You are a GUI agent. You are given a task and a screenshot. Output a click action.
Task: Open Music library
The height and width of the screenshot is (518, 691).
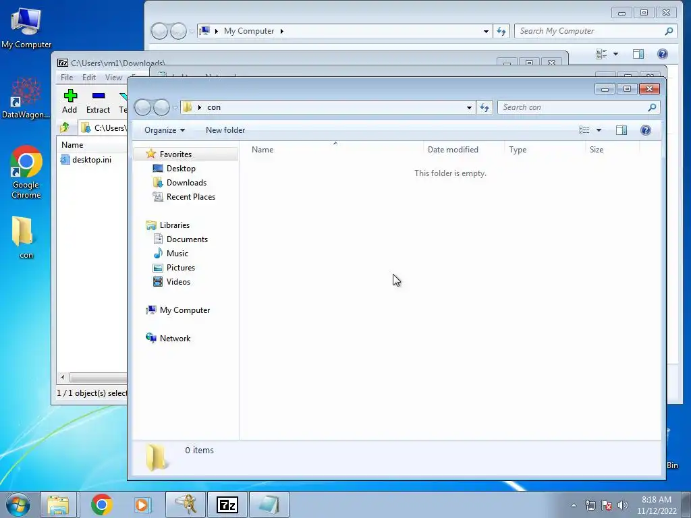point(171,254)
